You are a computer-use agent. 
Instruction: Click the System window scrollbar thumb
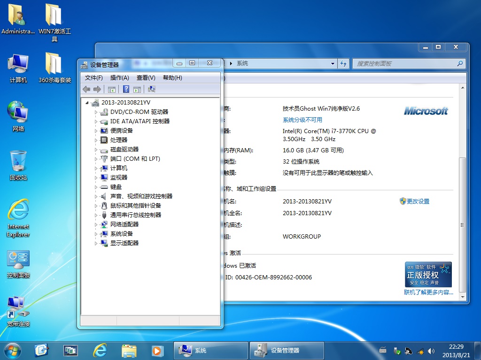point(462,225)
